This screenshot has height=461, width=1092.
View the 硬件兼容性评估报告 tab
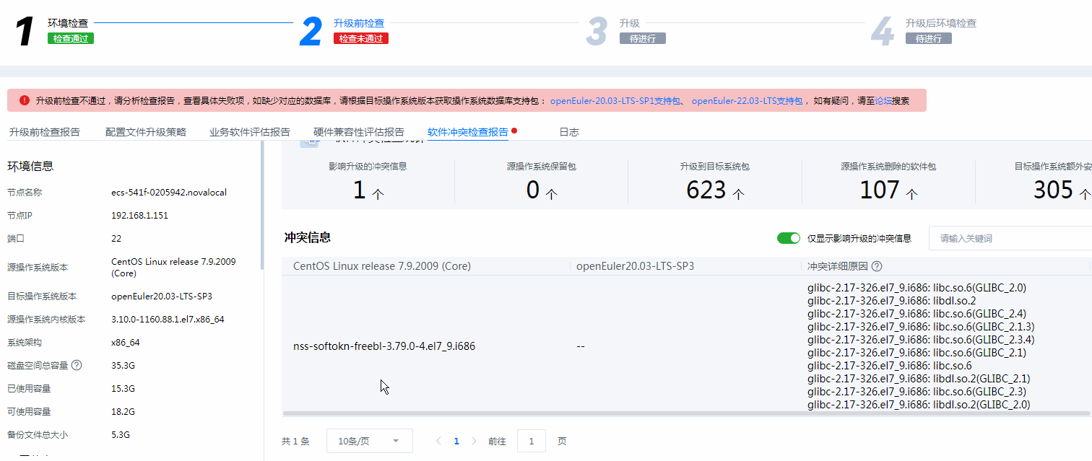click(359, 132)
